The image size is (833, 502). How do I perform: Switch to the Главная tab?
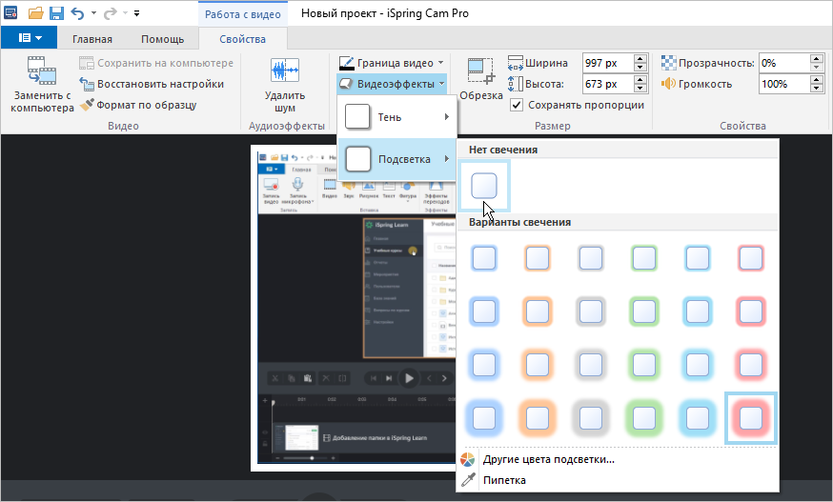point(92,39)
